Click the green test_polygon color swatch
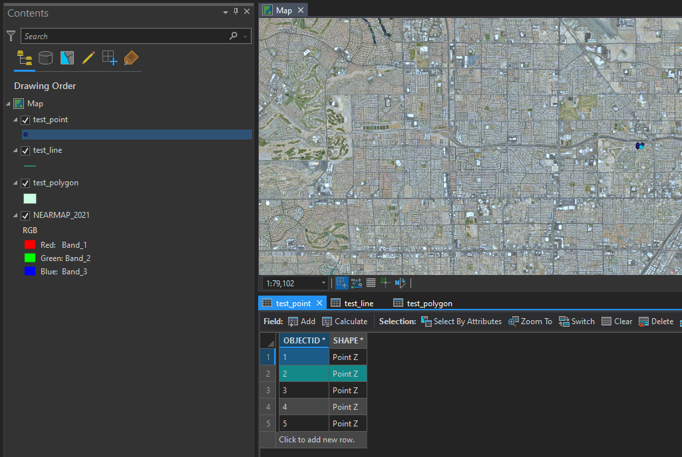Viewport: 682px width, 457px height. (29, 199)
